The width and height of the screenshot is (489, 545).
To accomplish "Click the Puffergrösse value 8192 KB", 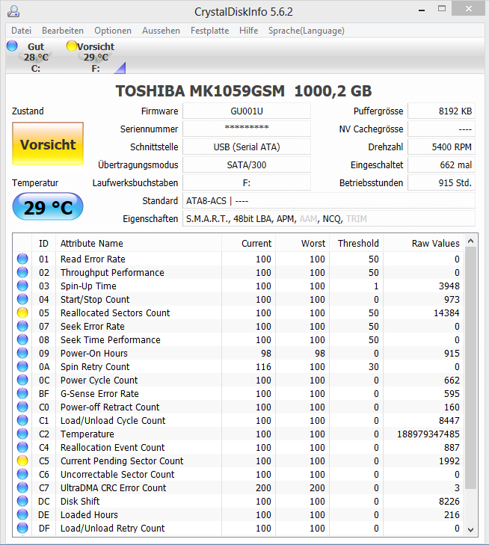I will [x=441, y=111].
